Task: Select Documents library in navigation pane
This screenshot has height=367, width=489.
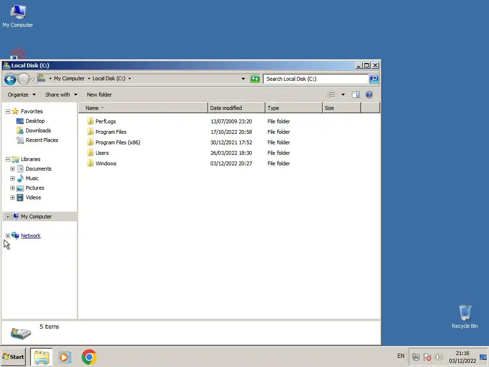Action: click(38, 169)
